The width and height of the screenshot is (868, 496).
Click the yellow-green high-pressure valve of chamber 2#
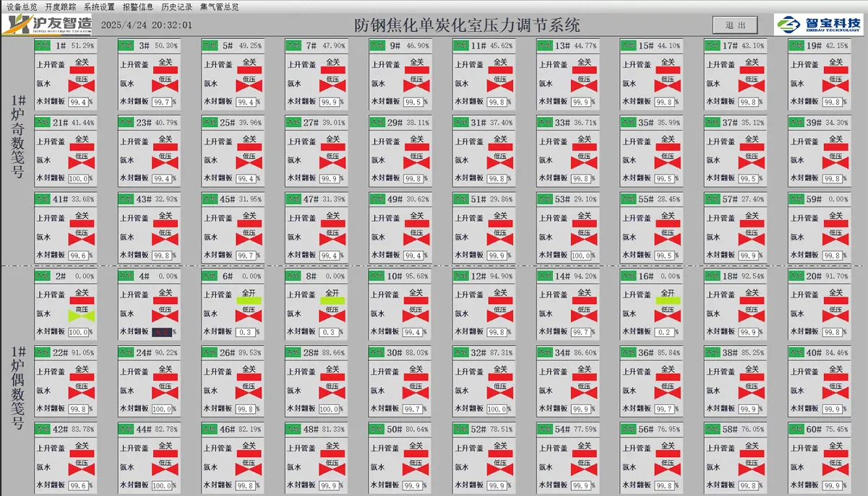tap(82, 316)
